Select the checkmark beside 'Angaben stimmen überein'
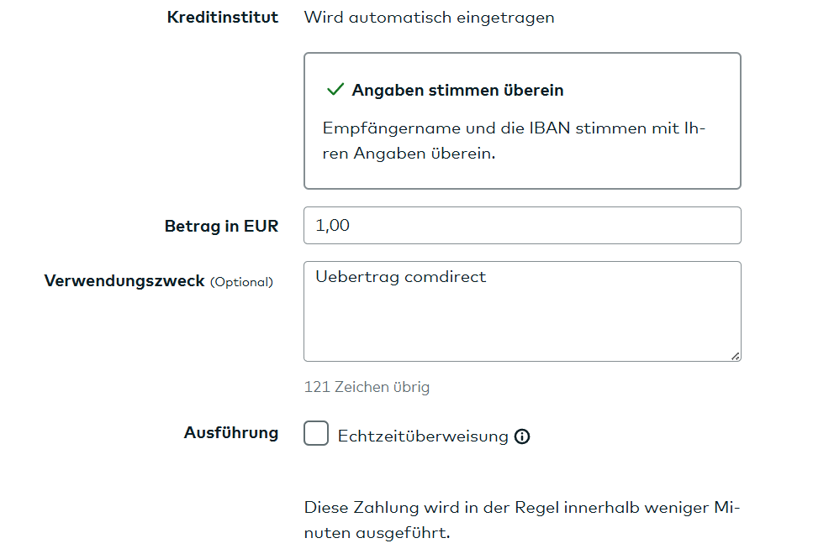 pyautogui.click(x=335, y=88)
